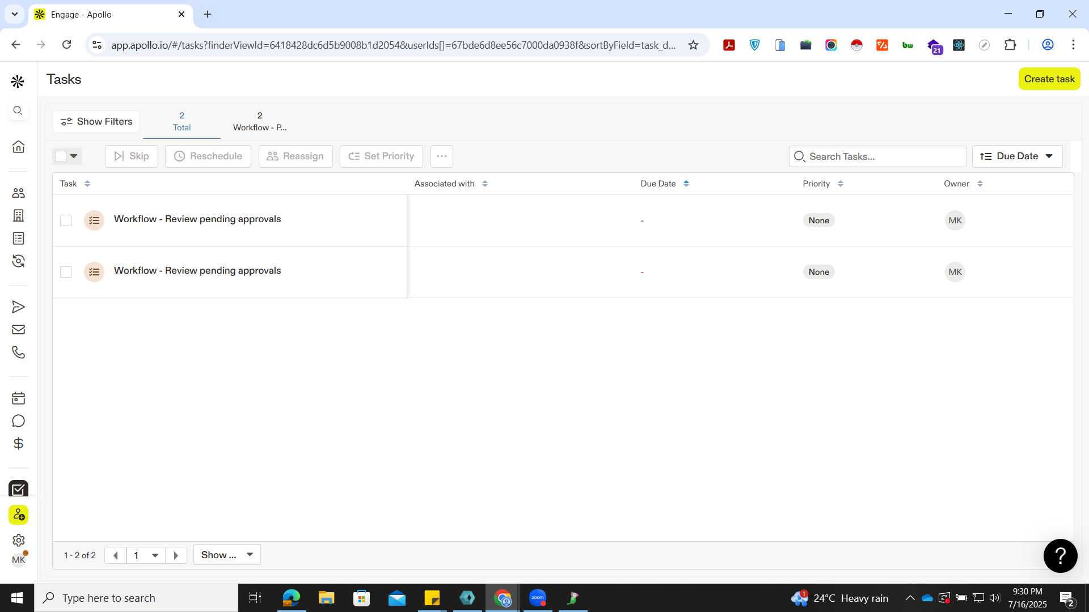Open the Companies building icon
The width and height of the screenshot is (1089, 612).
tap(18, 215)
